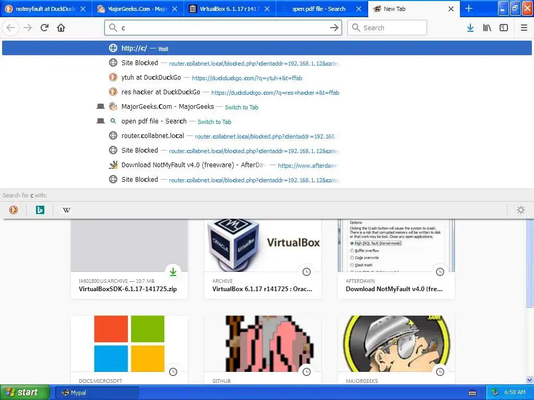Select Download NotMyFault v4.0 AfterDawn suggestion
Screen dimensions: 534x400
pyautogui.click(x=267, y=165)
